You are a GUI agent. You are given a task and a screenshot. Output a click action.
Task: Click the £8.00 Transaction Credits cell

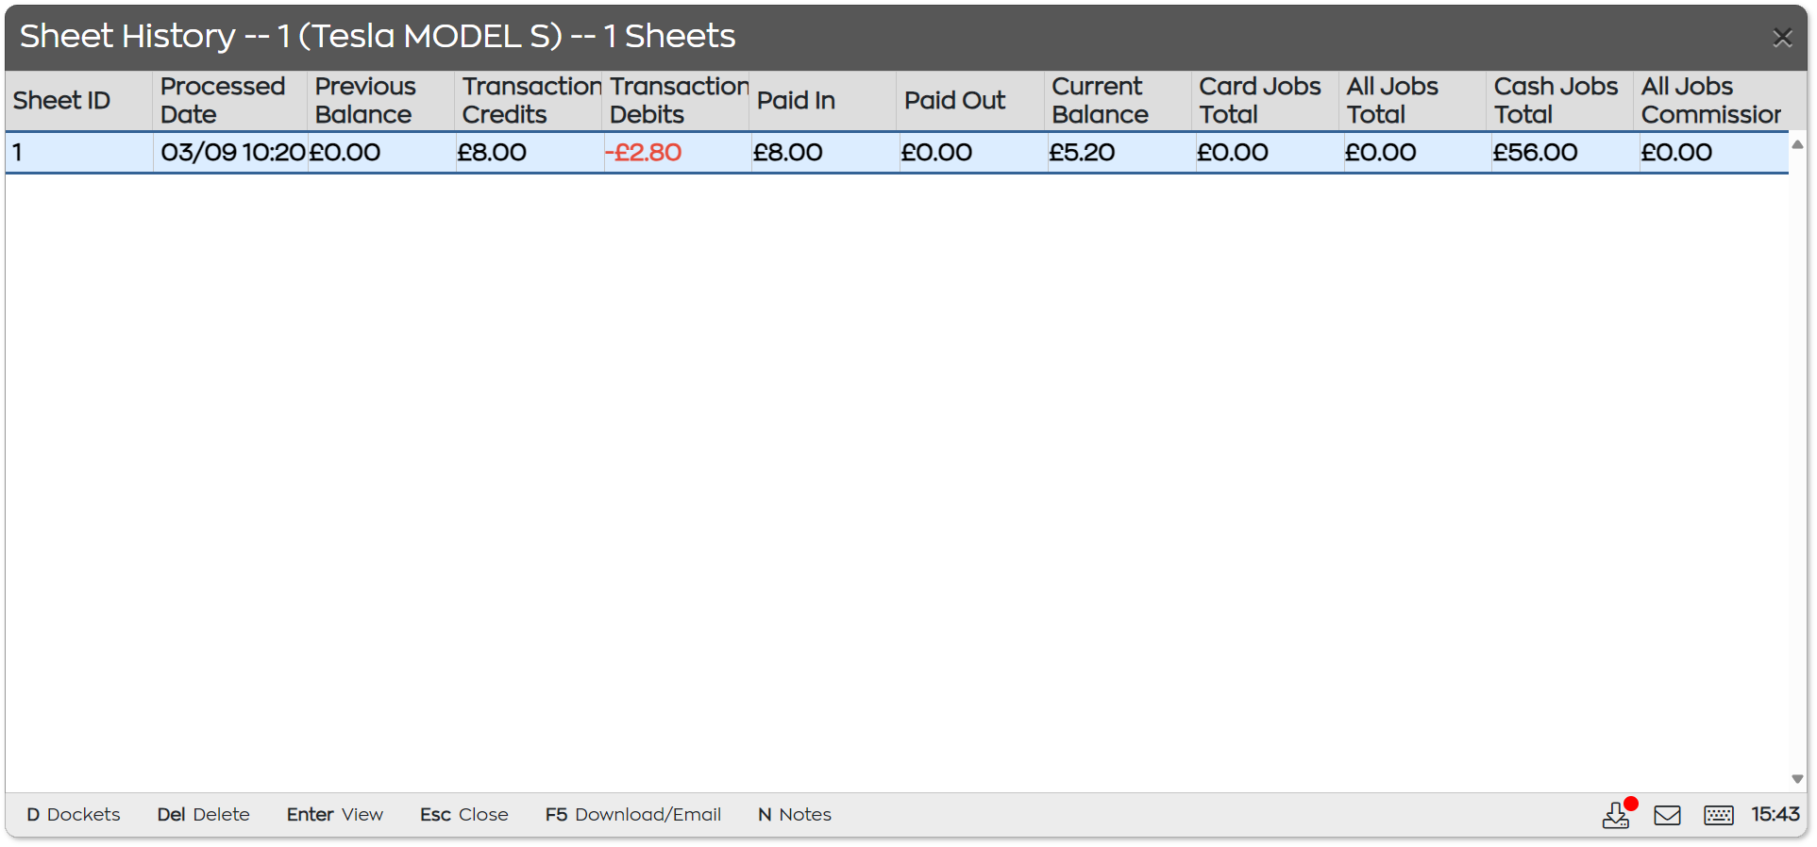[x=530, y=153]
